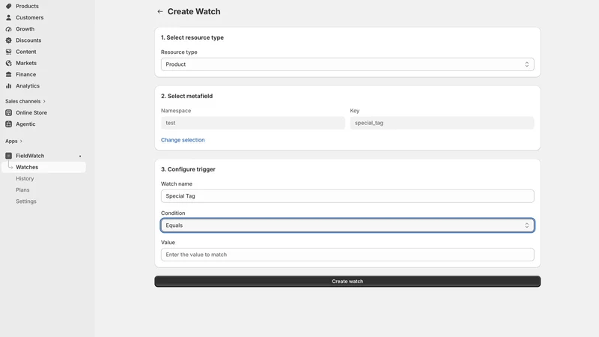Image resolution: width=599 pixels, height=337 pixels.
Task: Click the Finance bank icon
Action: [x=8, y=74]
